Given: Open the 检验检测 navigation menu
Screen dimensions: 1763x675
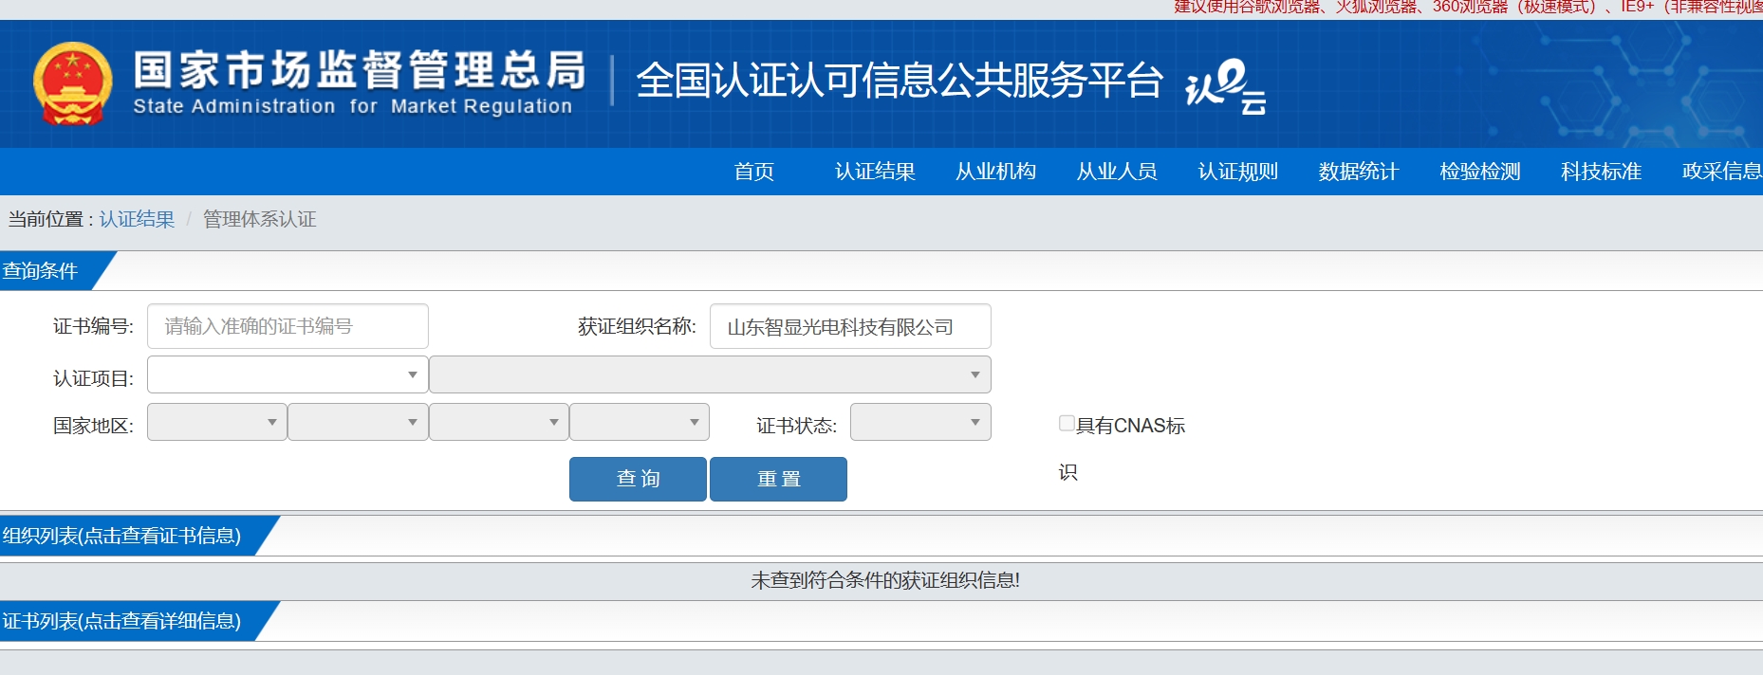Looking at the screenshot, I should (1480, 172).
